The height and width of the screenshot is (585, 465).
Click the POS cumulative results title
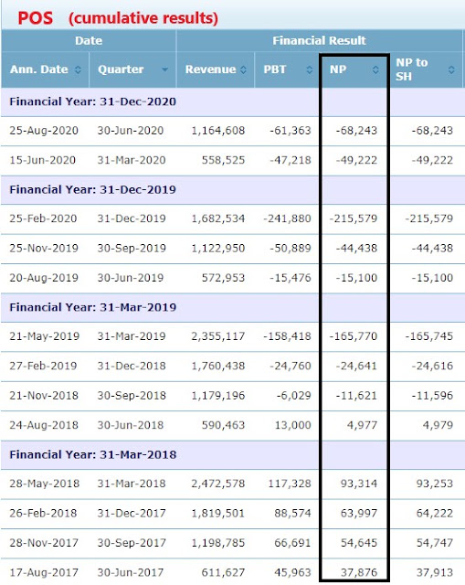click(x=118, y=18)
